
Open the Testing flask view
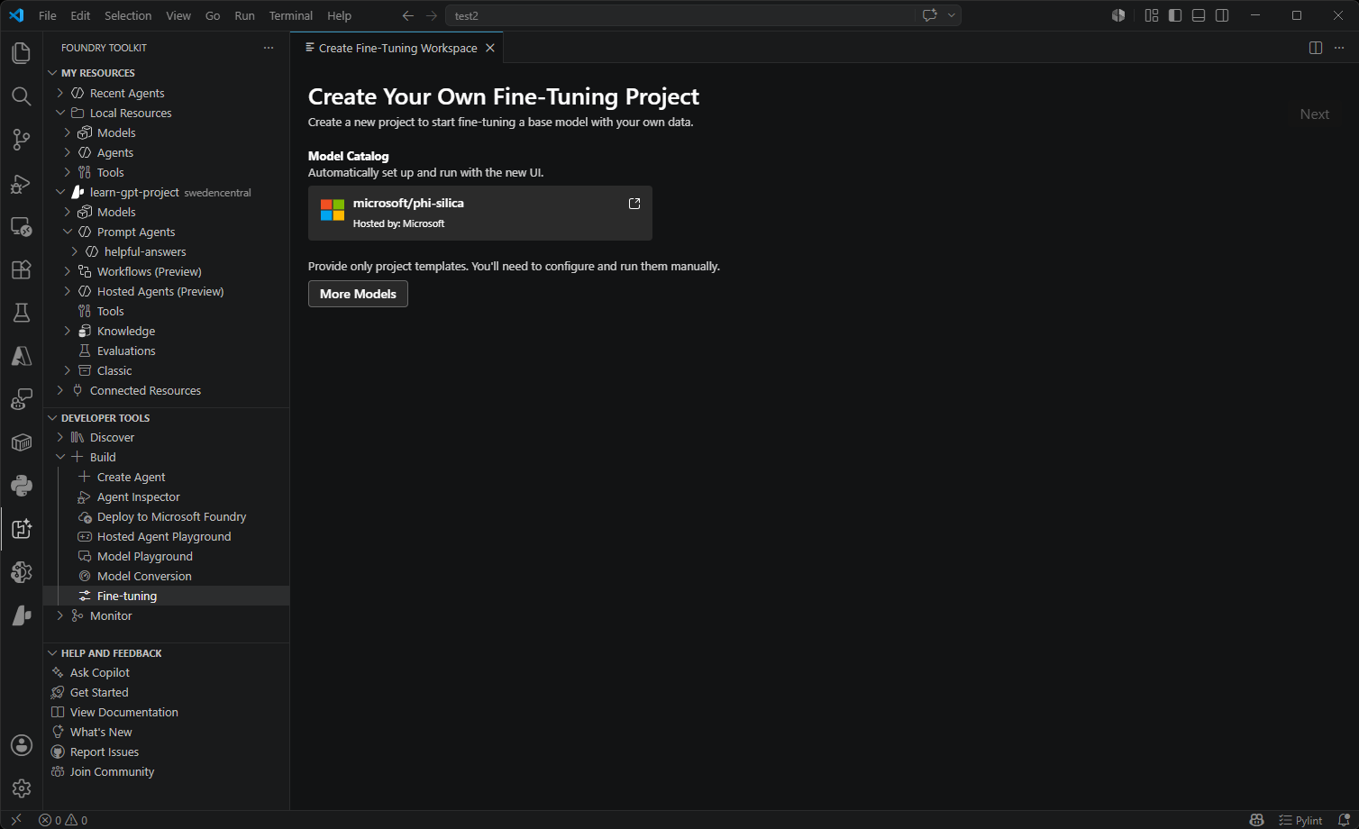tap(22, 313)
